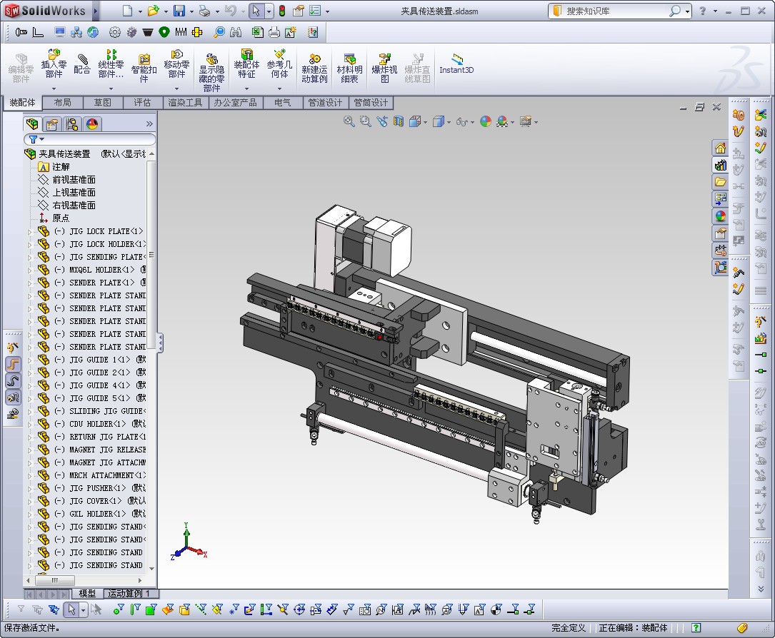Select the 前视基准面 plane in the tree
This screenshot has height=638, width=775.
coord(73,180)
